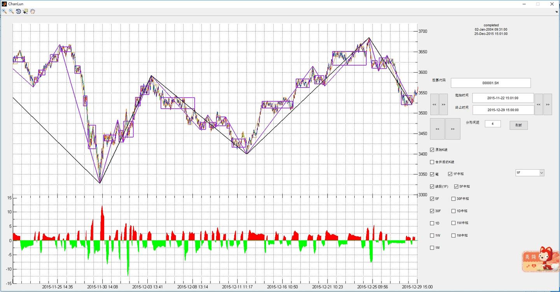Click the << button right of the time fields
Image resolution: width=560 pixels, height=292 pixels.
539,104
